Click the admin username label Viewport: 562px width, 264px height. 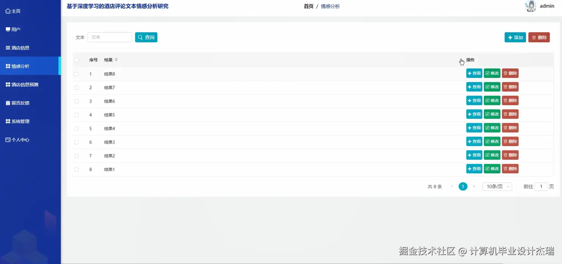click(547, 6)
